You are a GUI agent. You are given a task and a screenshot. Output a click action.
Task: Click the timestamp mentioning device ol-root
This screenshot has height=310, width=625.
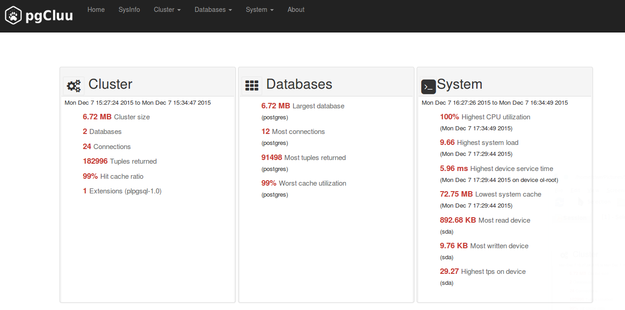tap(499, 180)
